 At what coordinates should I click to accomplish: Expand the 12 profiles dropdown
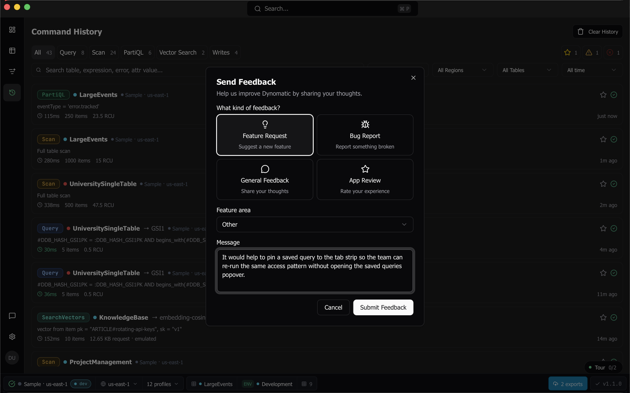click(163, 384)
